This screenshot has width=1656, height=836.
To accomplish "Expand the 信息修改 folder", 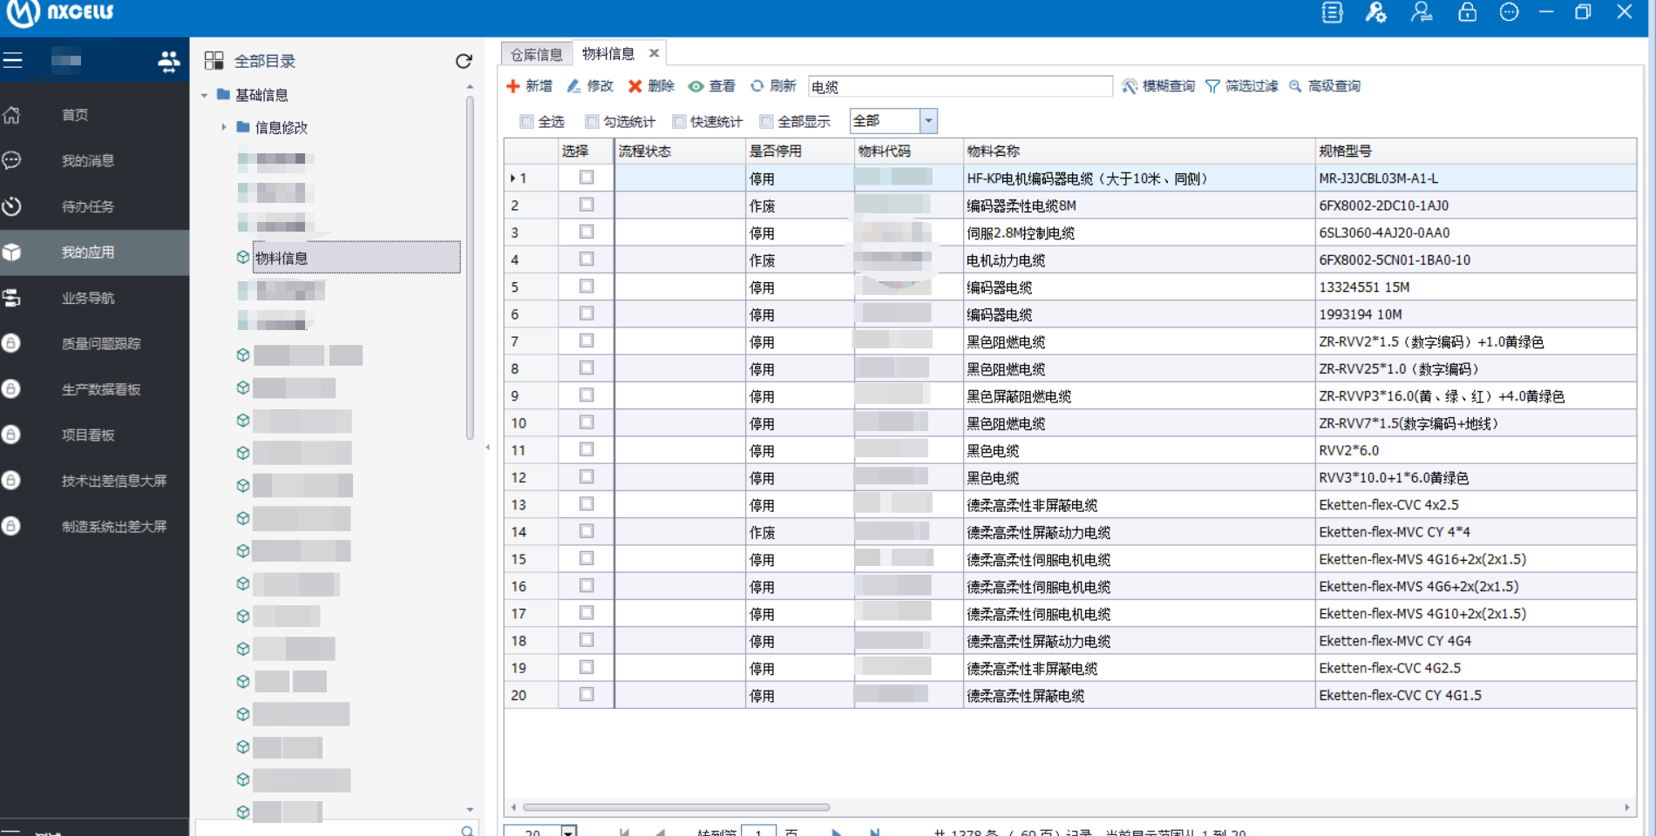I will tap(224, 127).
